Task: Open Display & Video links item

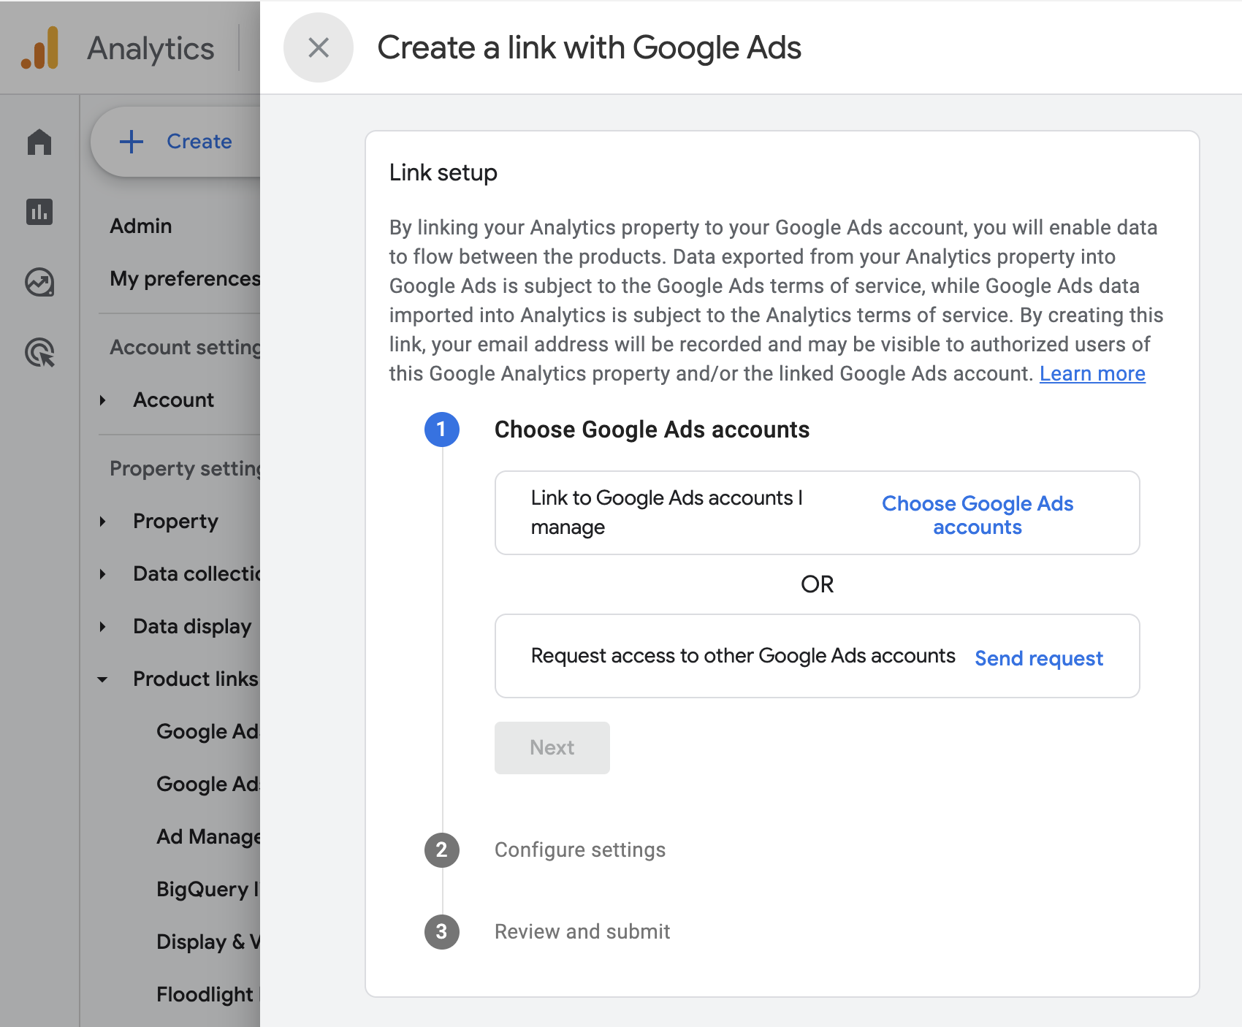Action: (208, 942)
